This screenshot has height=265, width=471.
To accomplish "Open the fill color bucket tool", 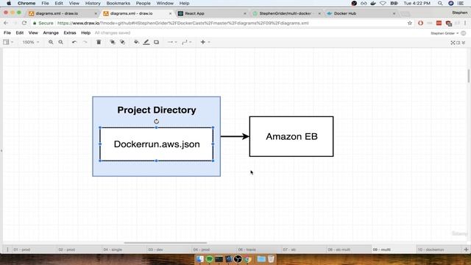I will 136,43.
